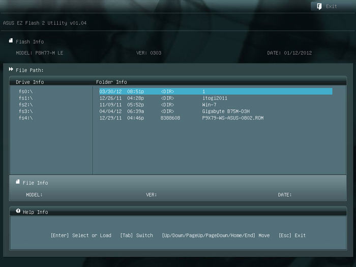Click the File Info DATE: label
This screenshot has height=267, width=356.
(285, 195)
